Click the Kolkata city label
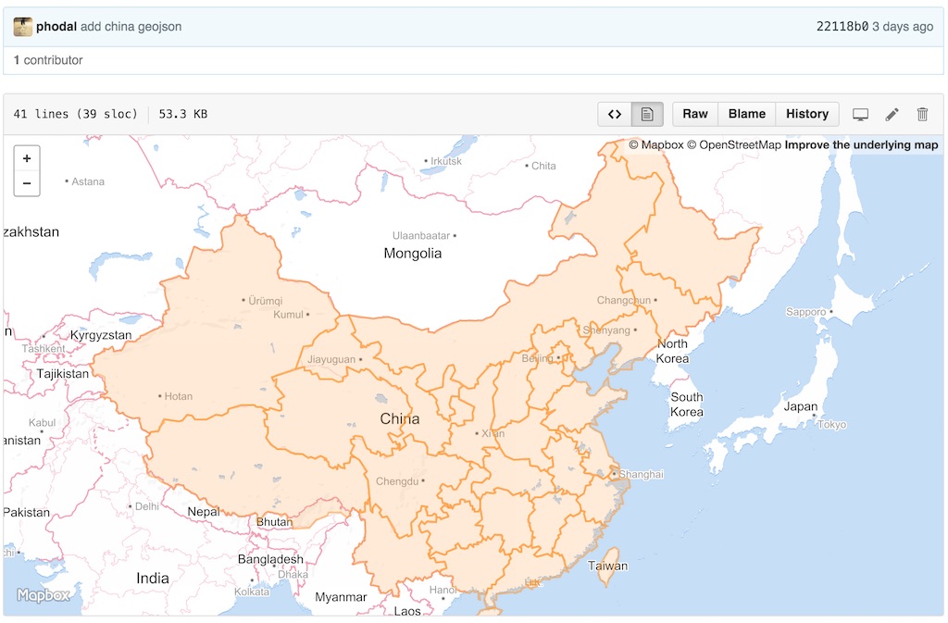Viewport: 948px width, 623px height. (252, 592)
